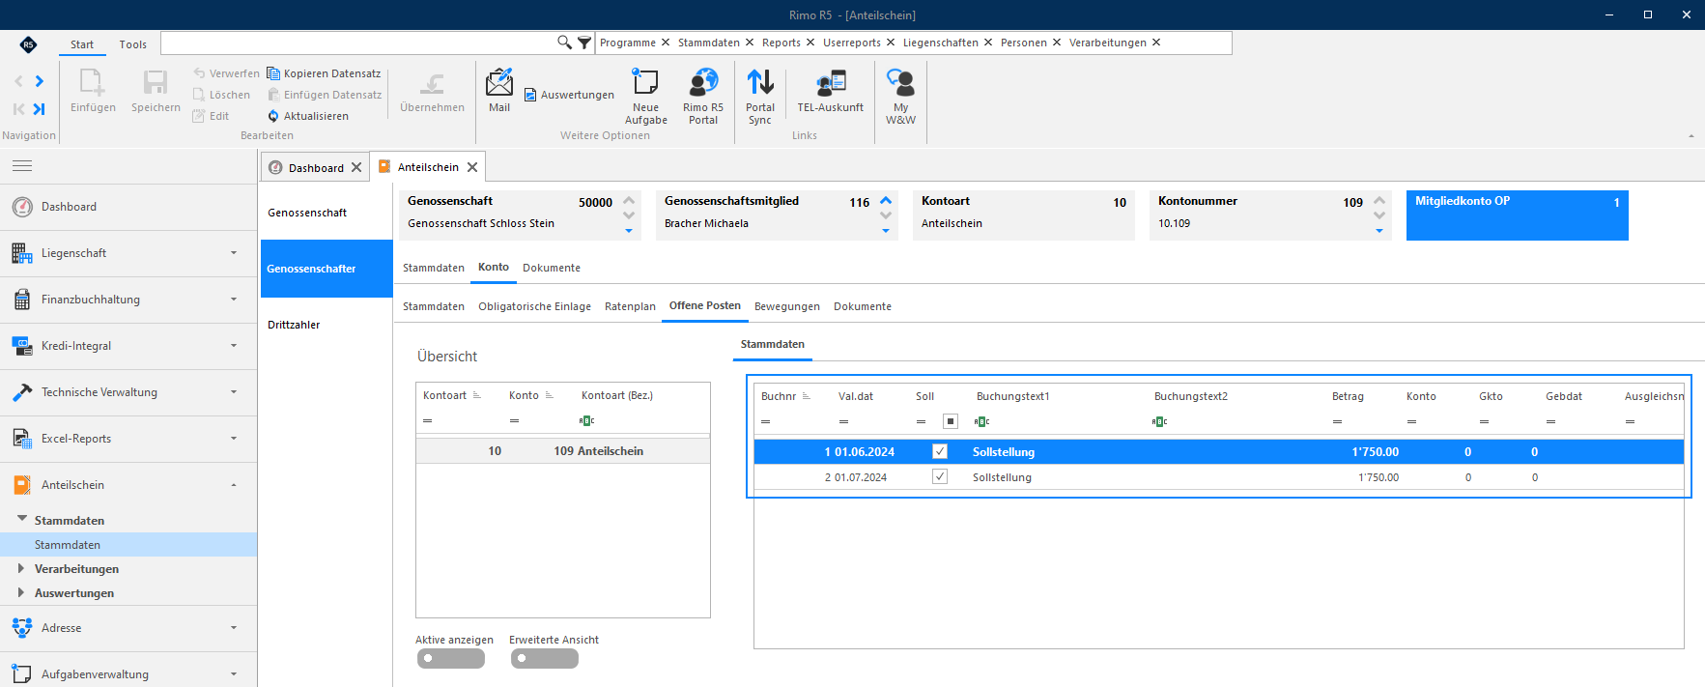
Task: Start Portal Sync
Action: point(760,97)
